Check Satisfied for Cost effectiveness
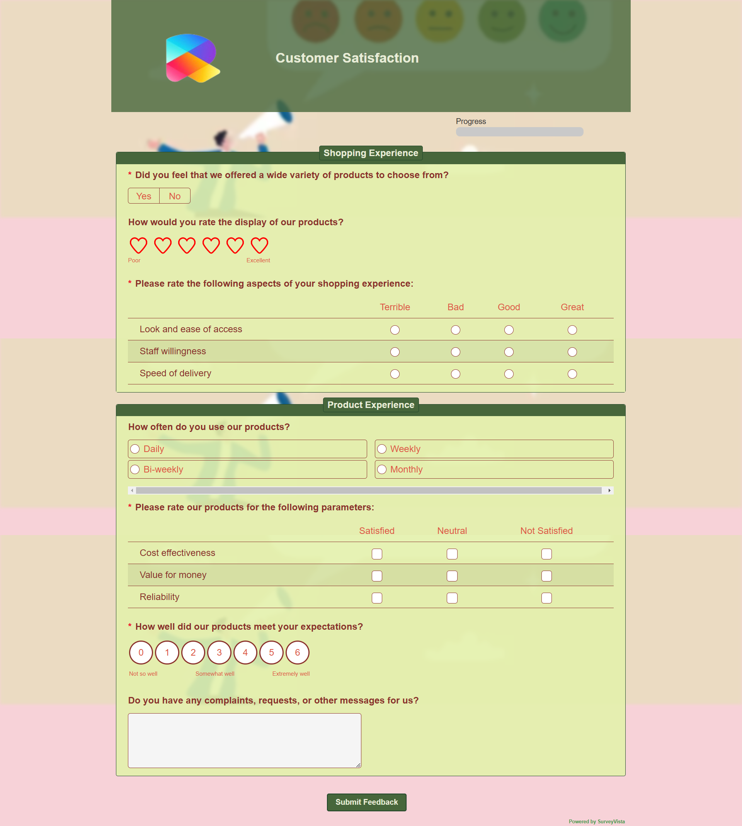 [x=377, y=553]
